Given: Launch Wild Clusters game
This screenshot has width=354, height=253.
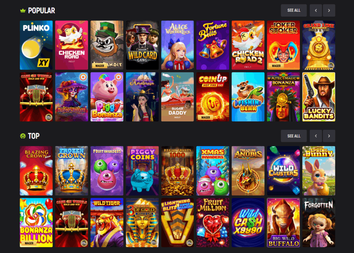Looking at the screenshot, I should (x=283, y=171).
